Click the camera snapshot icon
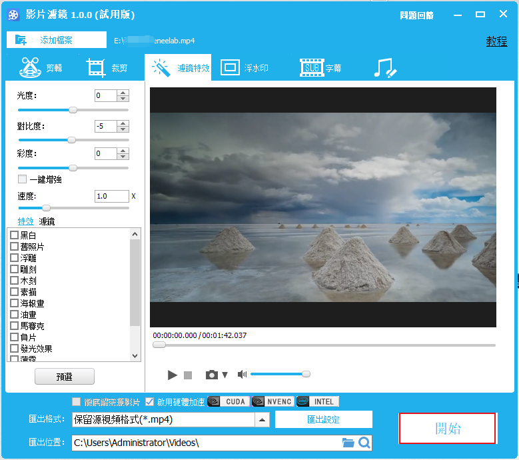 tap(212, 375)
